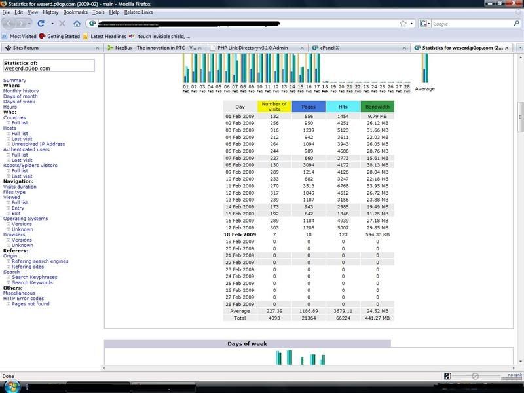
Task: Click the HTTP Error codes link
Action: click(24, 299)
